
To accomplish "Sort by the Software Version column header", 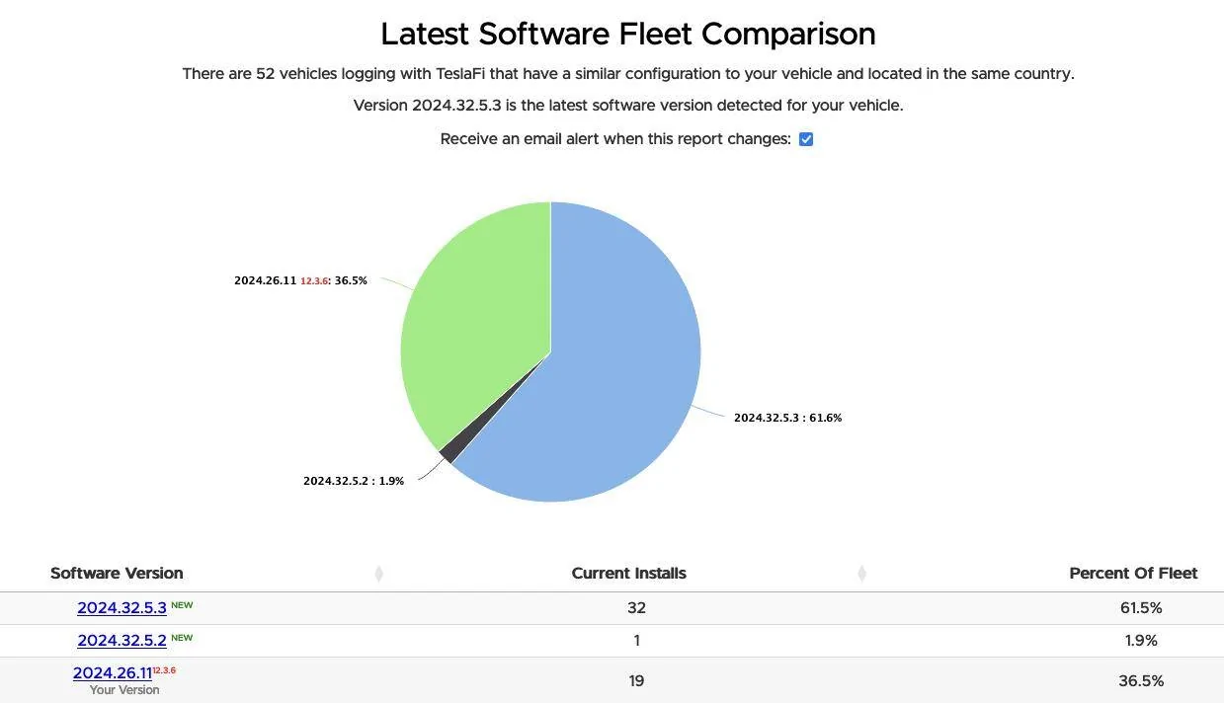I will 117,573.
